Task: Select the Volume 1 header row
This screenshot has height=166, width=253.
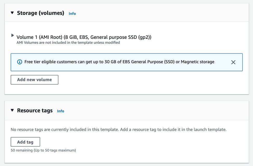Action: (84, 37)
